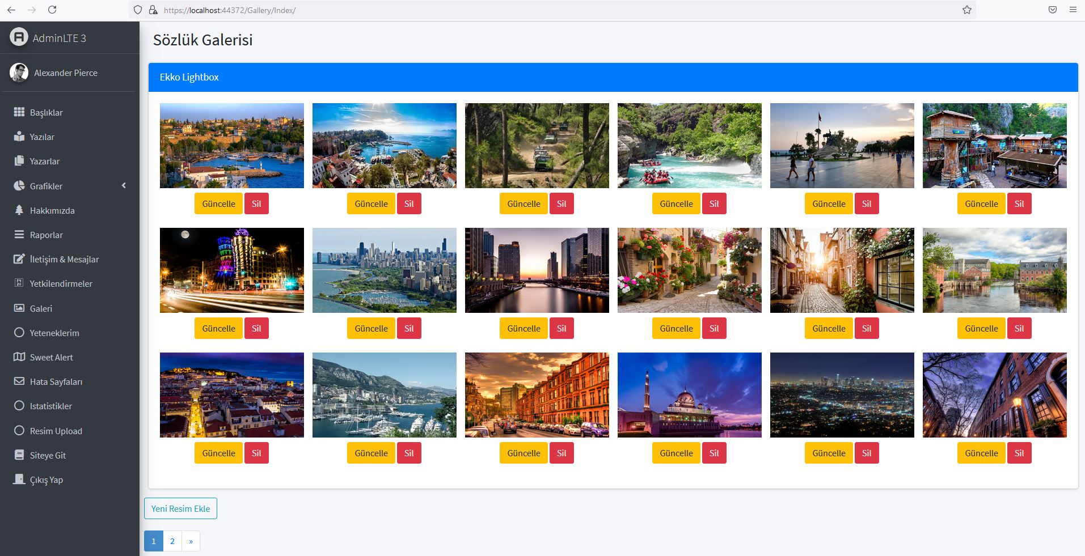
Task: Open the colorful night tower thumbnail
Action: (x=232, y=270)
